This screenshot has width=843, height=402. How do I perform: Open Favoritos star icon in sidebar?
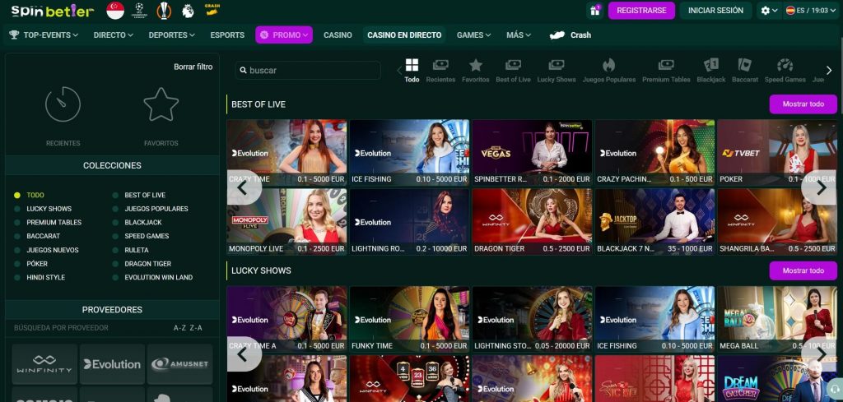pyautogui.click(x=161, y=104)
